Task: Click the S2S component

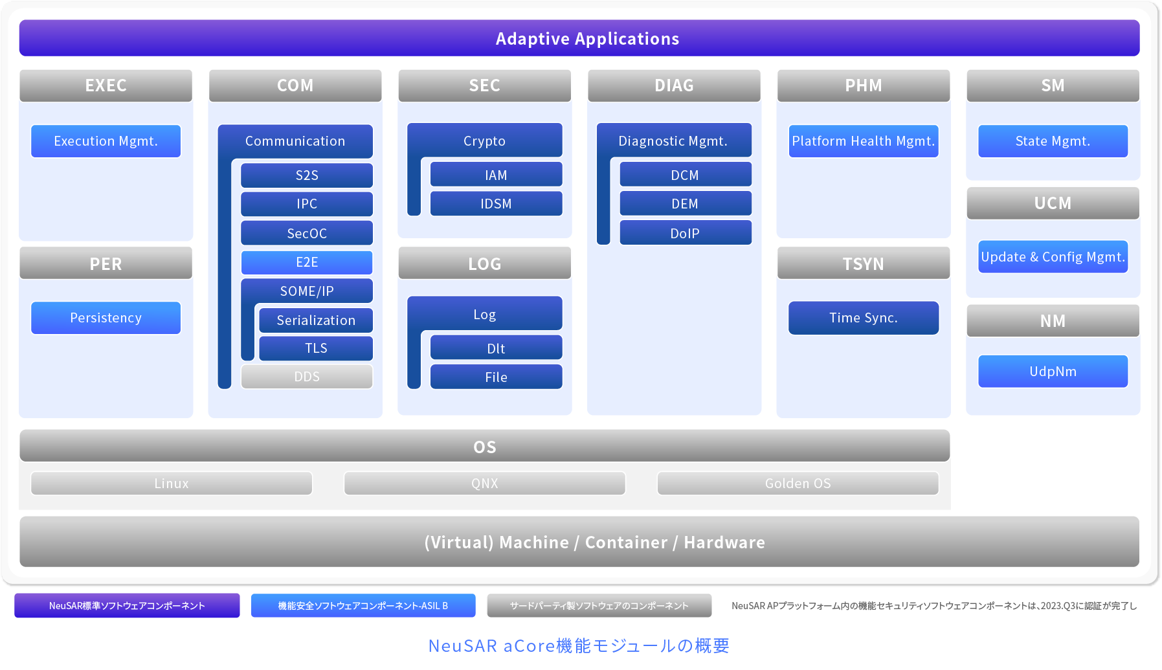Action: click(307, 175)
